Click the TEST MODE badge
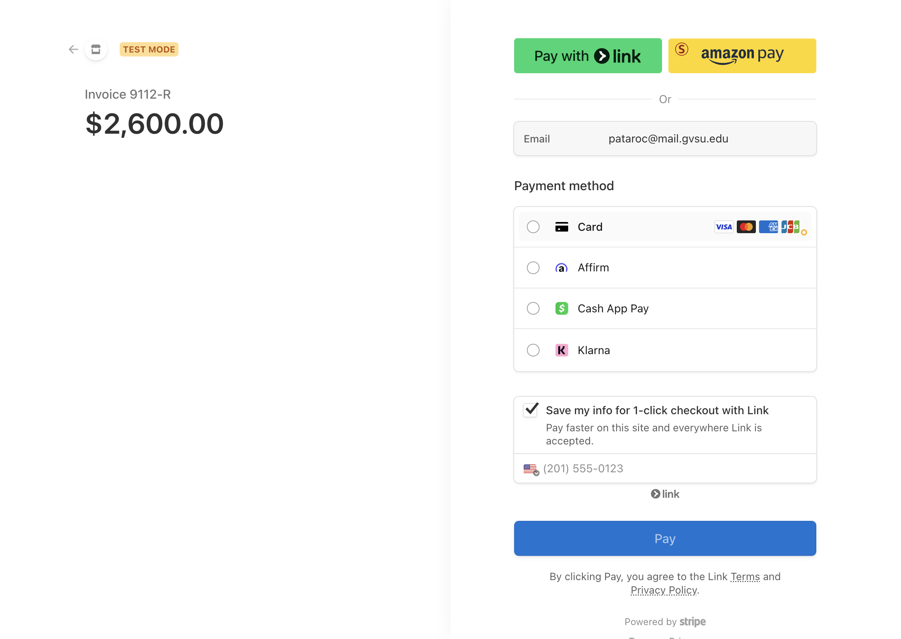 coord(149,49)
